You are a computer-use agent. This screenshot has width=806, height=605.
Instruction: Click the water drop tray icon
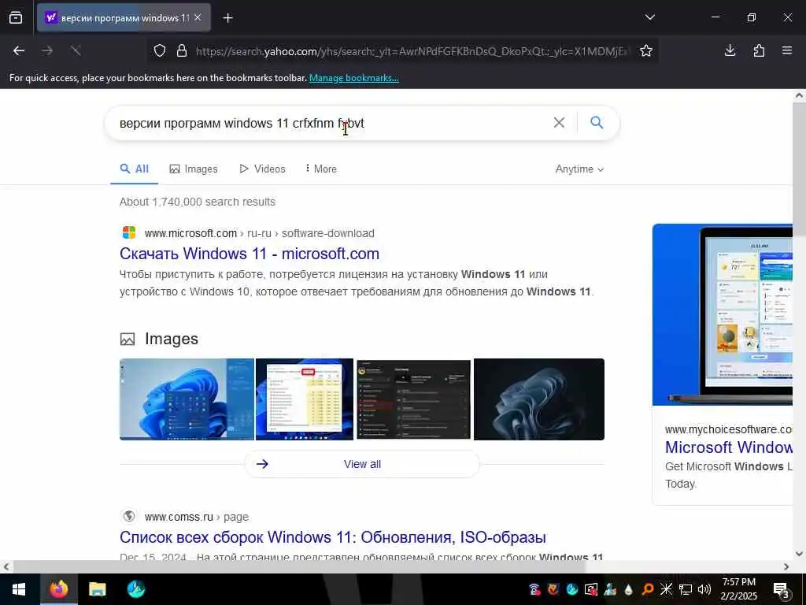coord(629,589)
